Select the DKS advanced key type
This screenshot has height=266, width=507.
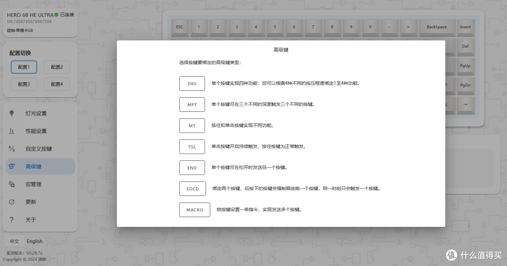(192, 84)
